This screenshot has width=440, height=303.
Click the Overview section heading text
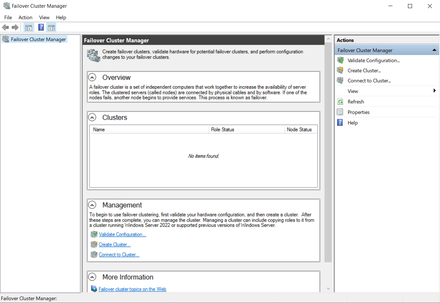(x=116, y=78)
